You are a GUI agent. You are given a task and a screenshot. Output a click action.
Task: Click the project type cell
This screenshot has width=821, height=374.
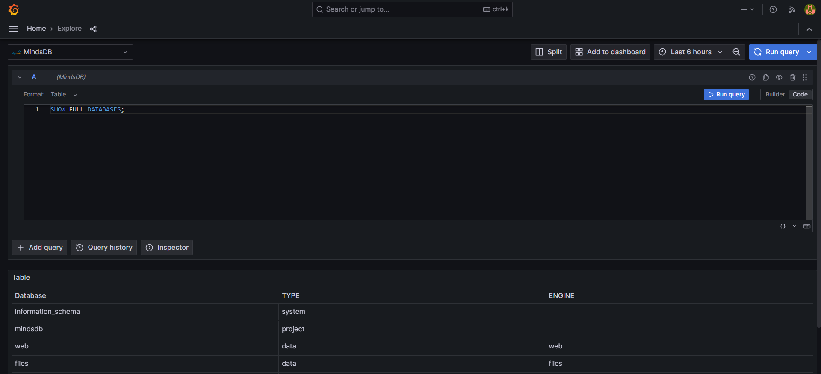coord(412,329)
